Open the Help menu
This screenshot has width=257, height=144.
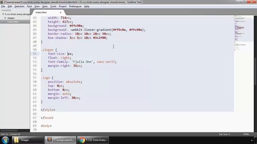pos(87,6)
